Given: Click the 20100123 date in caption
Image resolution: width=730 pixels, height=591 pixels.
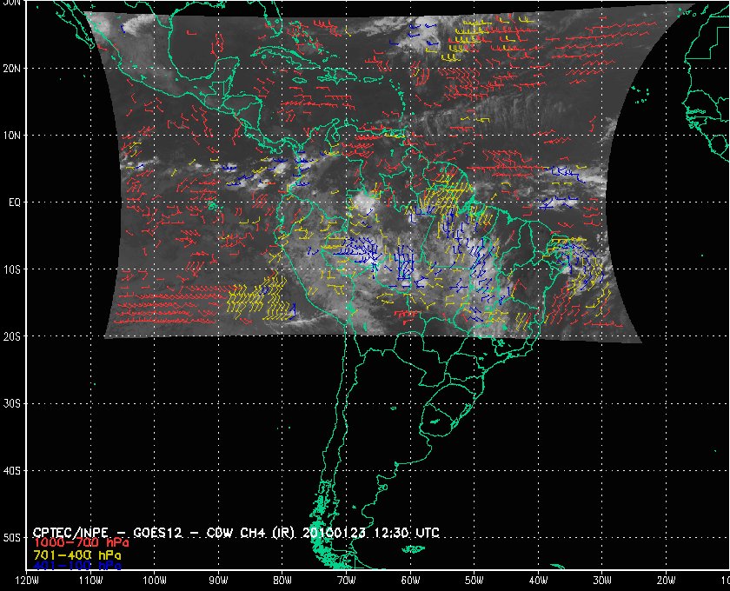Looking at the screenshot, I should click(333, 532).
